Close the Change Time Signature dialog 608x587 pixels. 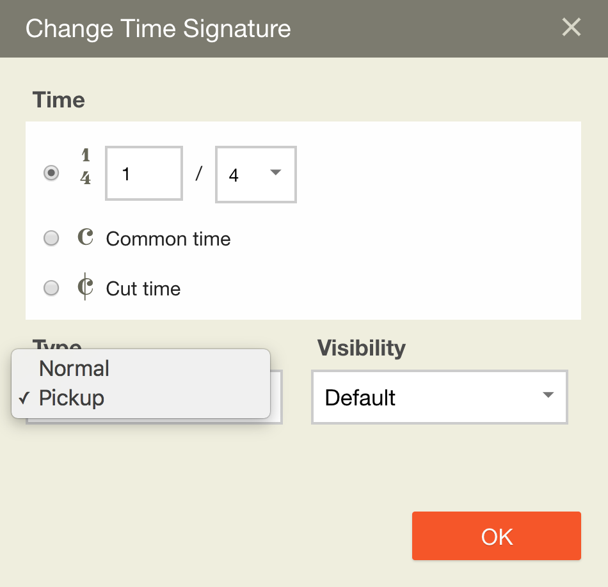coord(571,27)
